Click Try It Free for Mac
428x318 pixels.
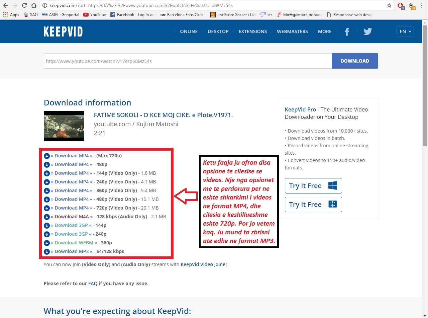click(313, 205)
